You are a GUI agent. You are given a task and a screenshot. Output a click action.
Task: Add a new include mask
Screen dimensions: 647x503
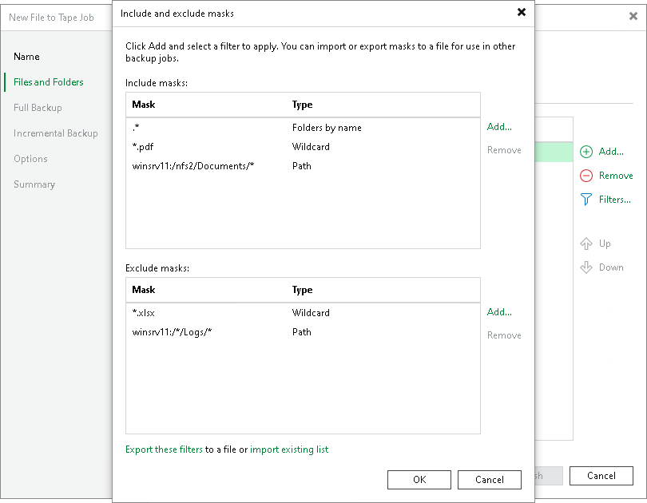click(499, 127)
